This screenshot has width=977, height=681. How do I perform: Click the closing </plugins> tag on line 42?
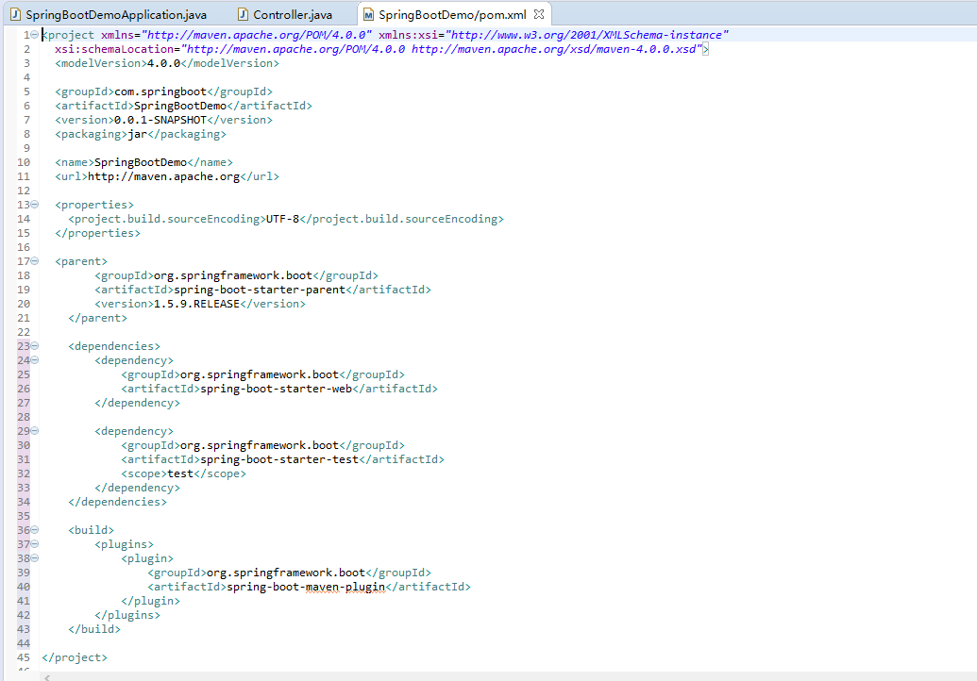[127, 615]
